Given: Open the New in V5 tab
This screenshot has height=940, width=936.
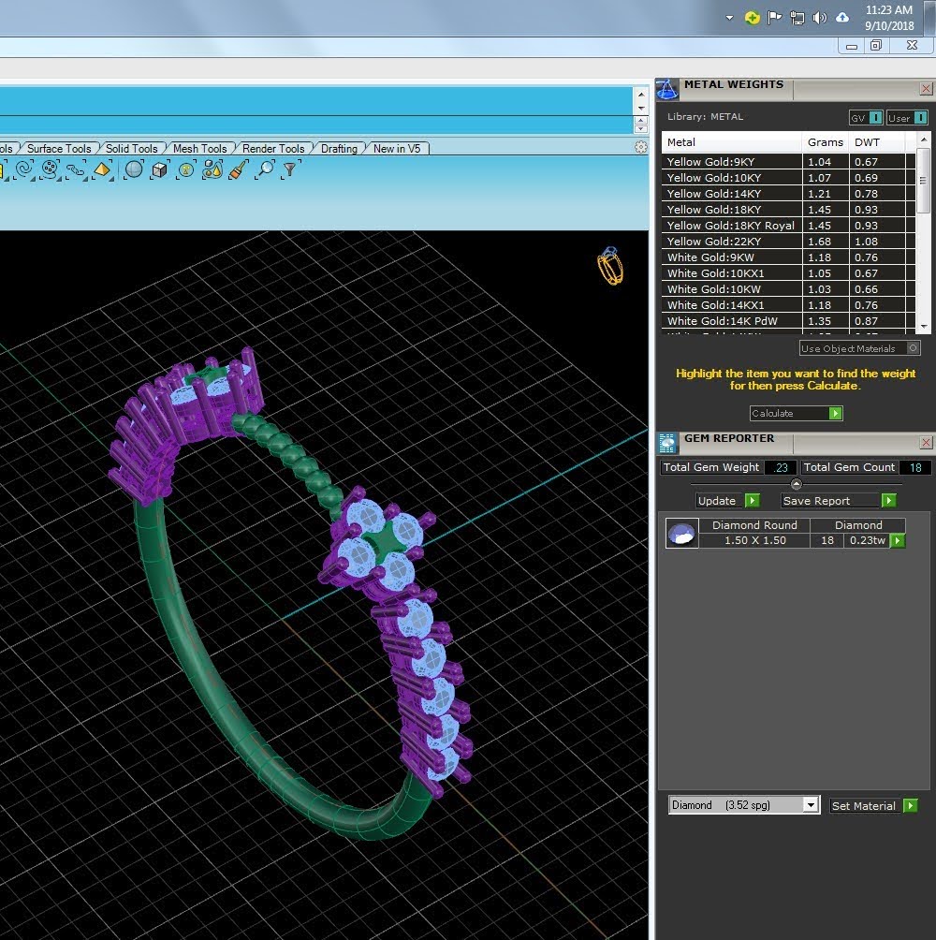Looking at the screenshot, I should pyautogui.click(x=397, y=149).
